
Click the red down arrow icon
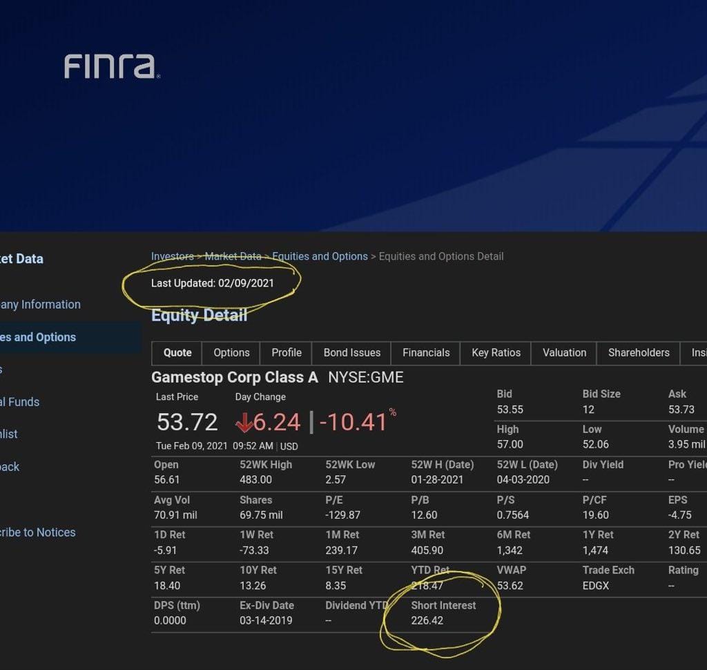tap(244, 423)
